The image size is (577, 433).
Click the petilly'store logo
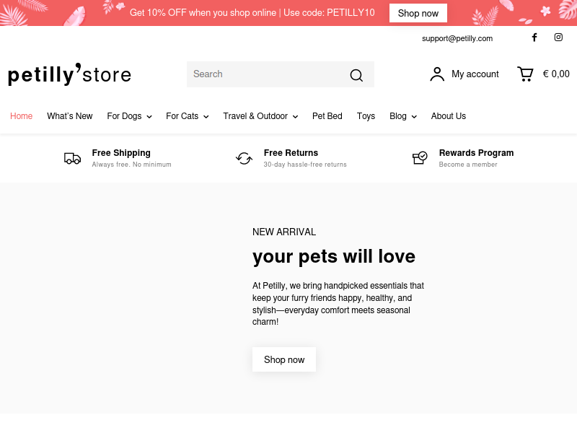pos(69,74)
